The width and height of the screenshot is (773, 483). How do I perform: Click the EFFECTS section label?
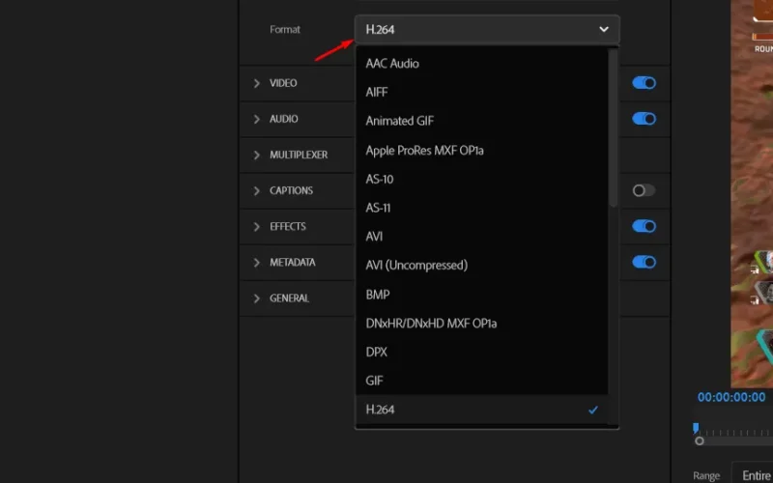[287, 227]
